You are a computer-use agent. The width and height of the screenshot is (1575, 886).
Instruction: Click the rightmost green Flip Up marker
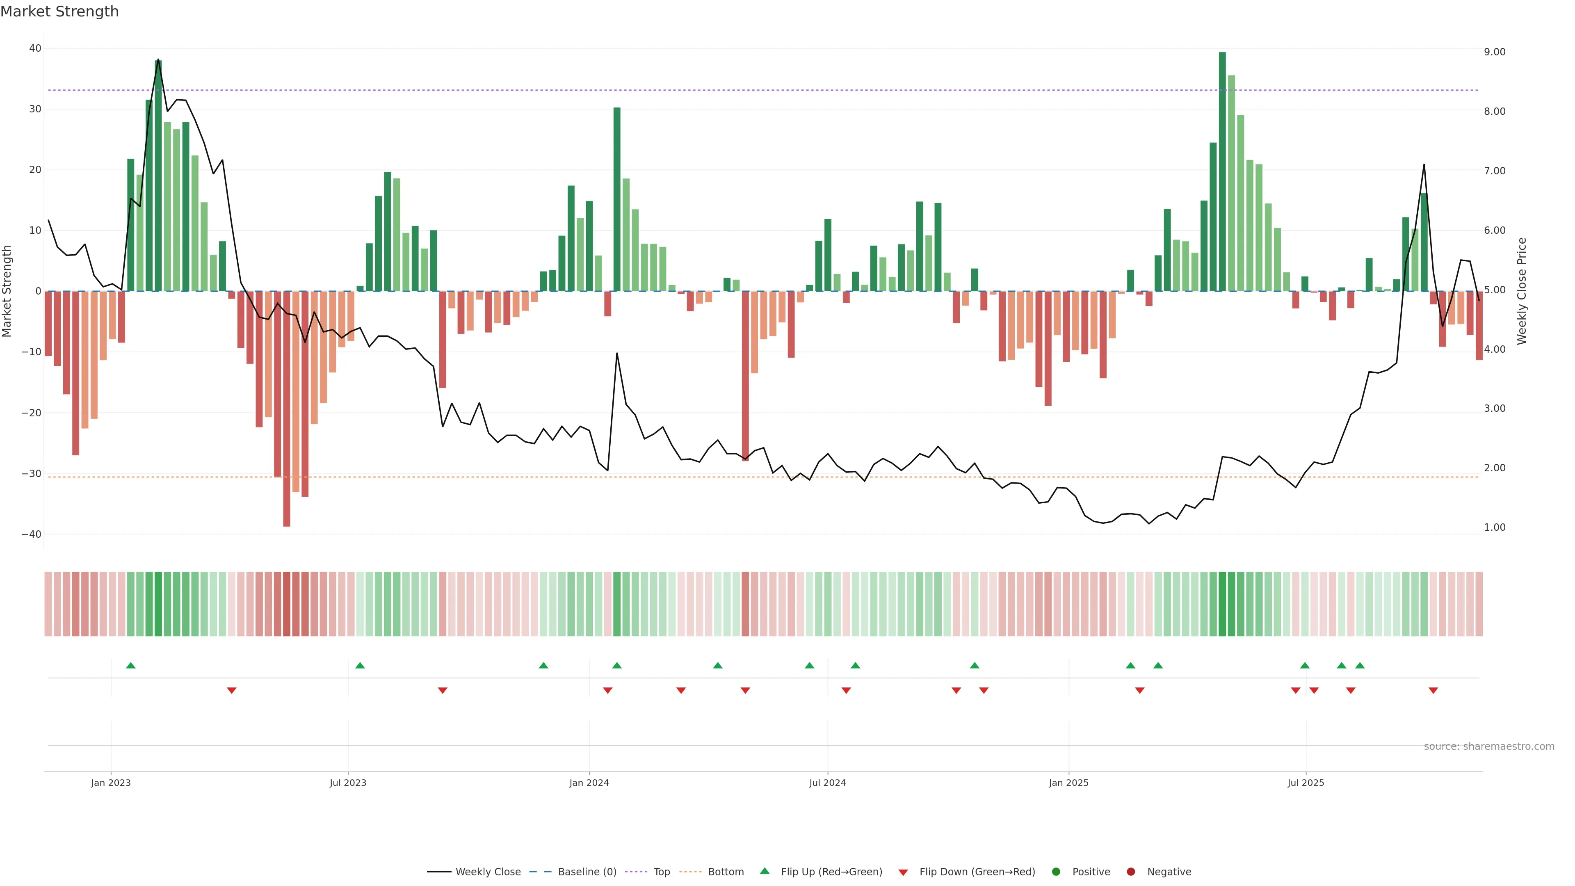pos(1360,665)
